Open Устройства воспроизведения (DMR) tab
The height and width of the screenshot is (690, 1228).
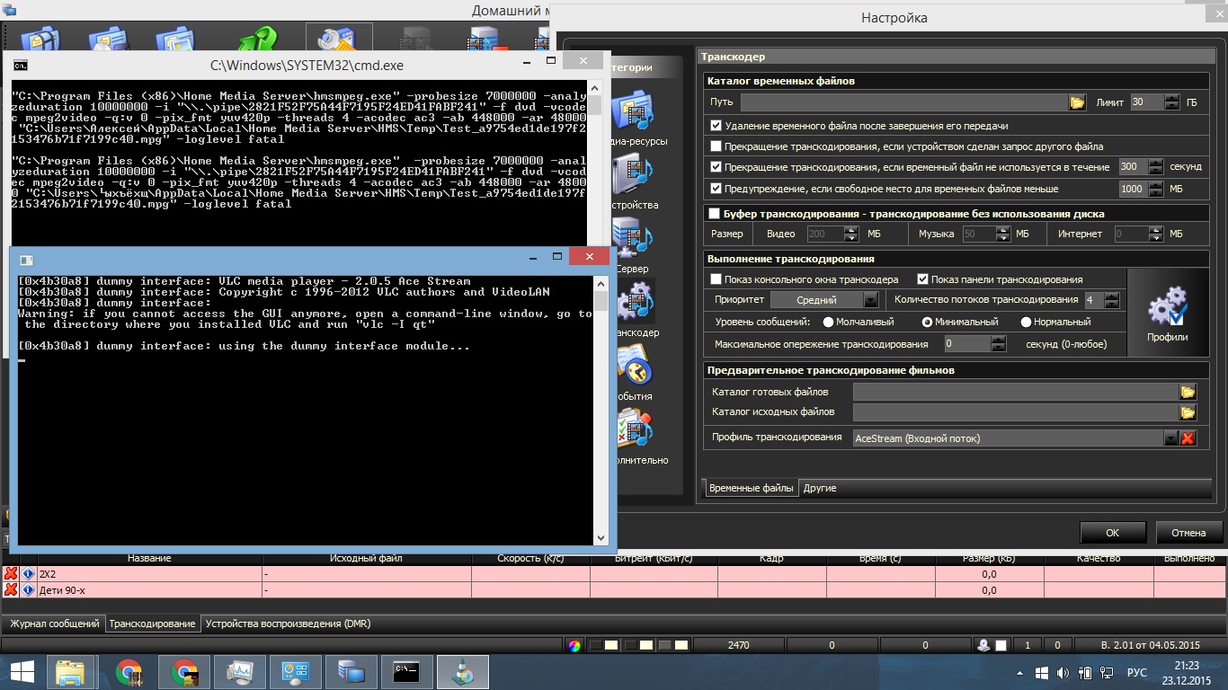click(288, 624)
